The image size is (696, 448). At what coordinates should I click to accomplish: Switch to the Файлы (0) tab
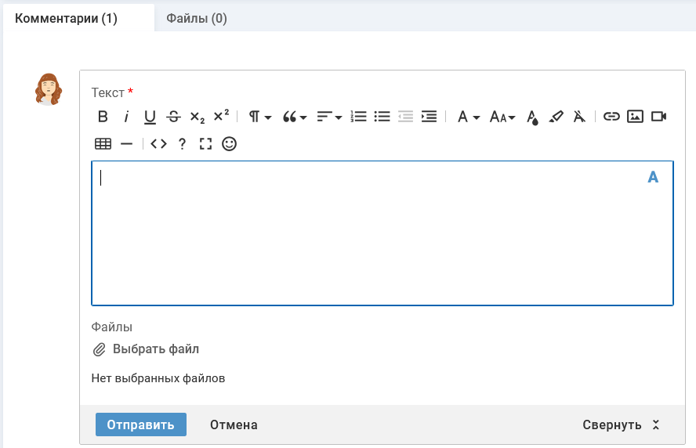click(197, 18)
